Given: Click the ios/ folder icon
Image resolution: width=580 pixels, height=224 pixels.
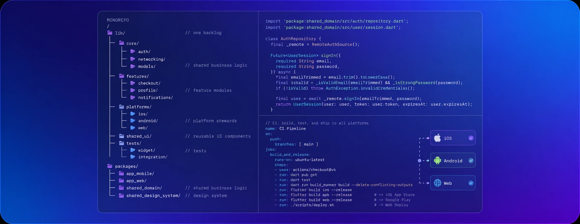Looking at the screenshot, I should [133, 114].
